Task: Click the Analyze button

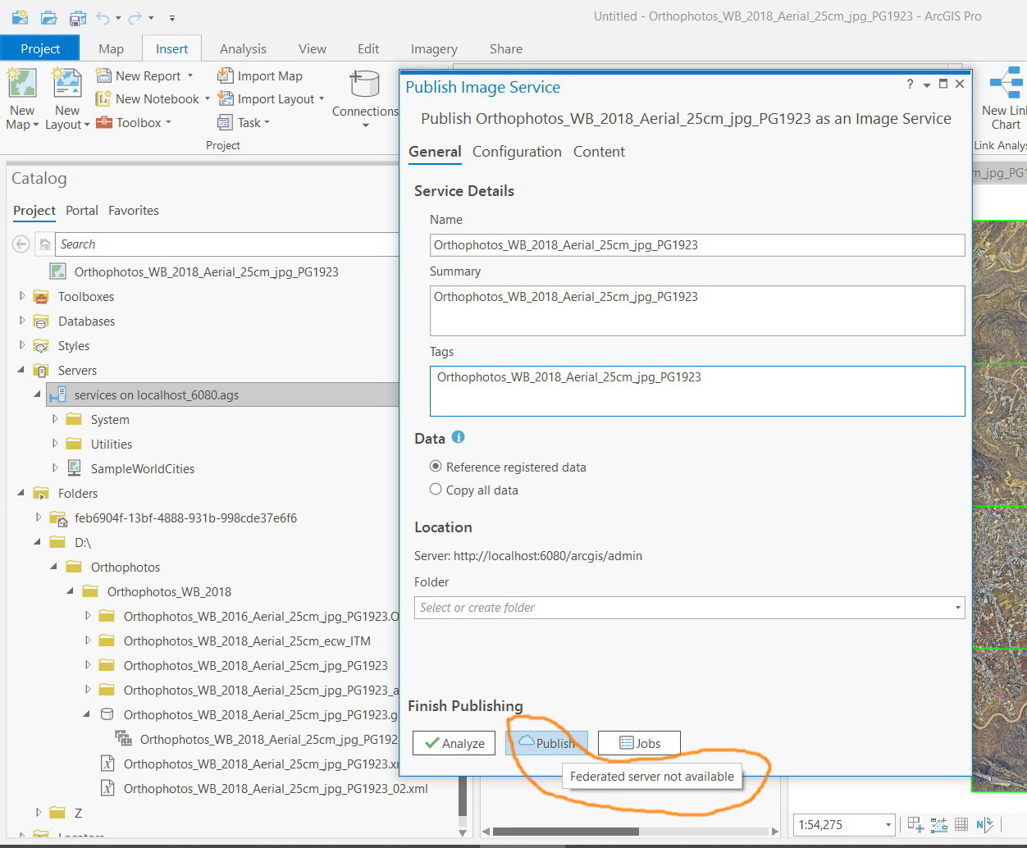Action: [454, 743]
